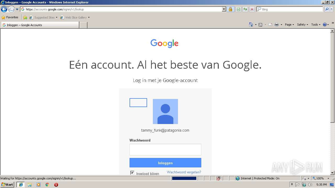335x188 pixels.
Task: Click the Forward navigation arrow
Action: [x=11, y=9]
